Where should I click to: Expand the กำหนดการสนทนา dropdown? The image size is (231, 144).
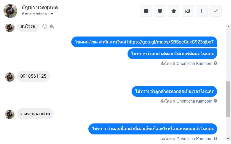point(52,14)
